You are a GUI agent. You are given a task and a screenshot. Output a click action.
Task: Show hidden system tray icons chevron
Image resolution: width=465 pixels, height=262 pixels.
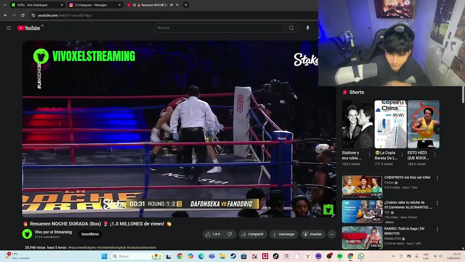coord(393,257)
